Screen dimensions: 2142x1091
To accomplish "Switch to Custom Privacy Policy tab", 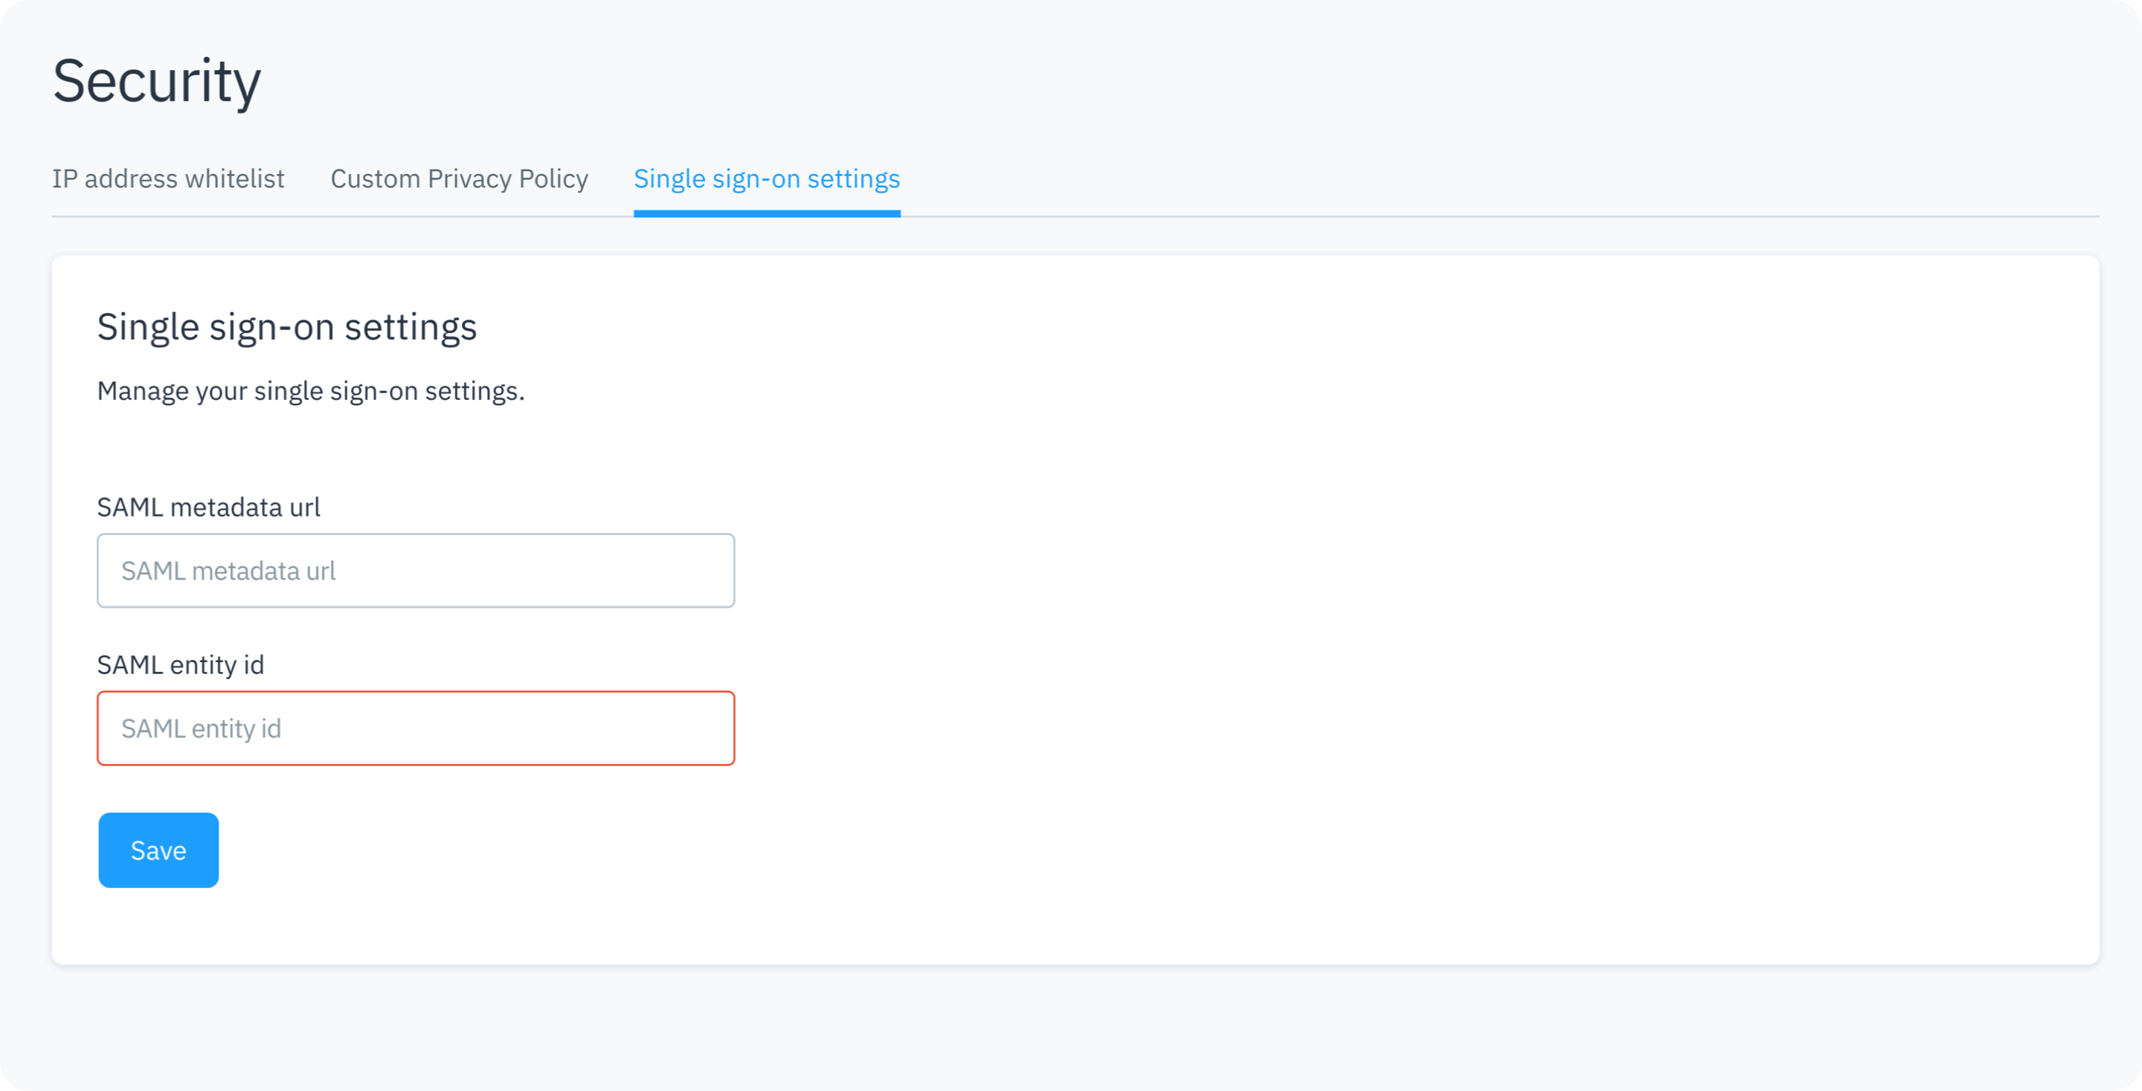I will pos(459,178).
